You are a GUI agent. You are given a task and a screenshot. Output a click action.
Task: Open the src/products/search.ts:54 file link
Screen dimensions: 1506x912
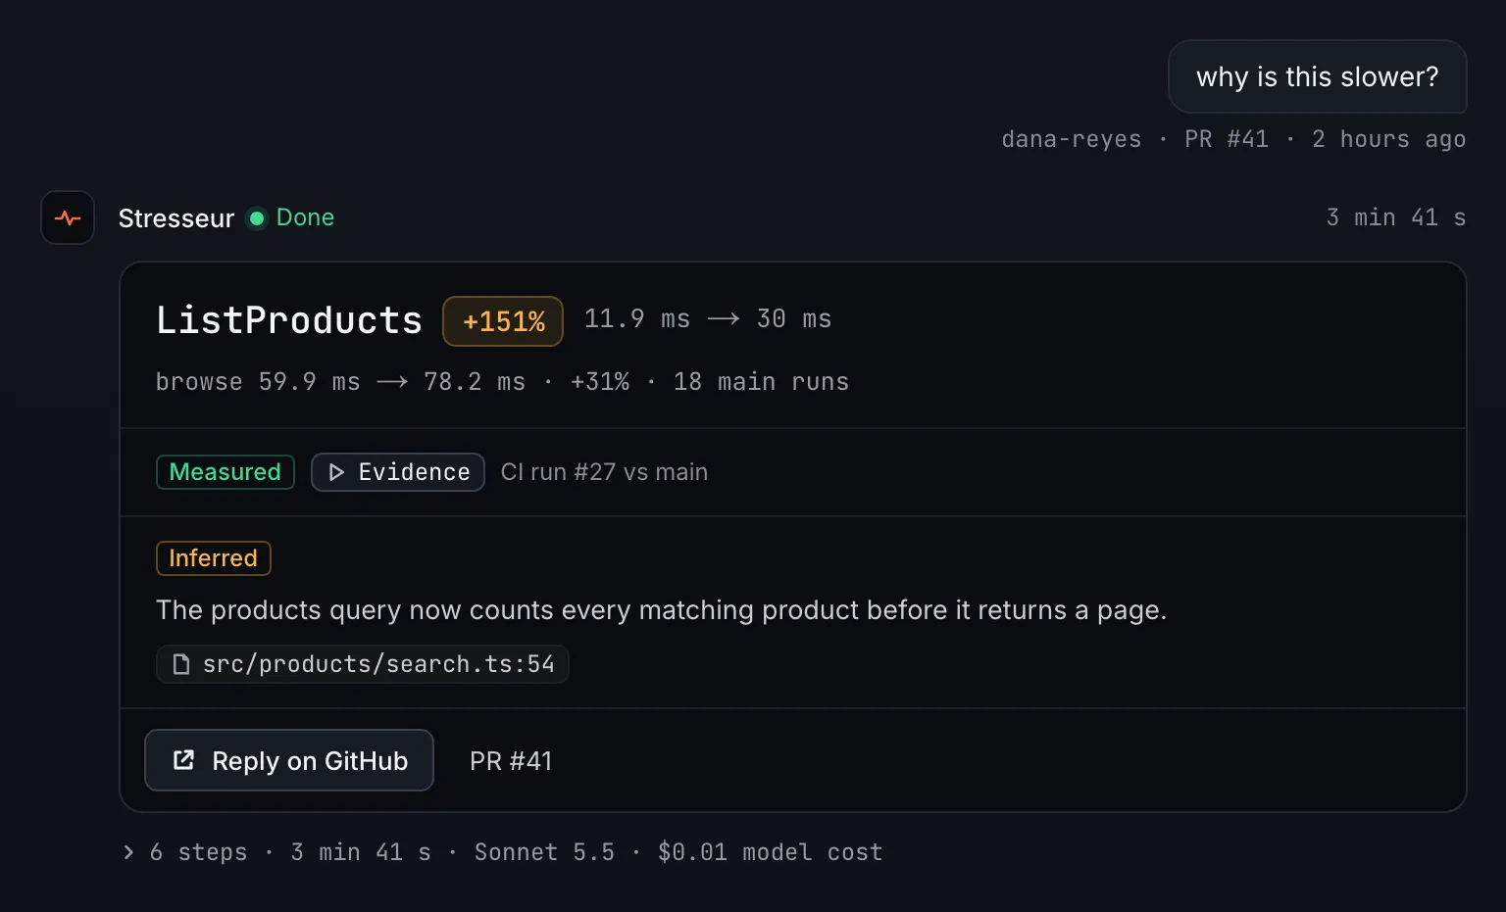click(x=363, y=664)
